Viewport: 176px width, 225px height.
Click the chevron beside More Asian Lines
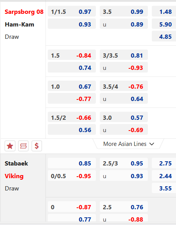pyautogui.click(x=152, y=144)
